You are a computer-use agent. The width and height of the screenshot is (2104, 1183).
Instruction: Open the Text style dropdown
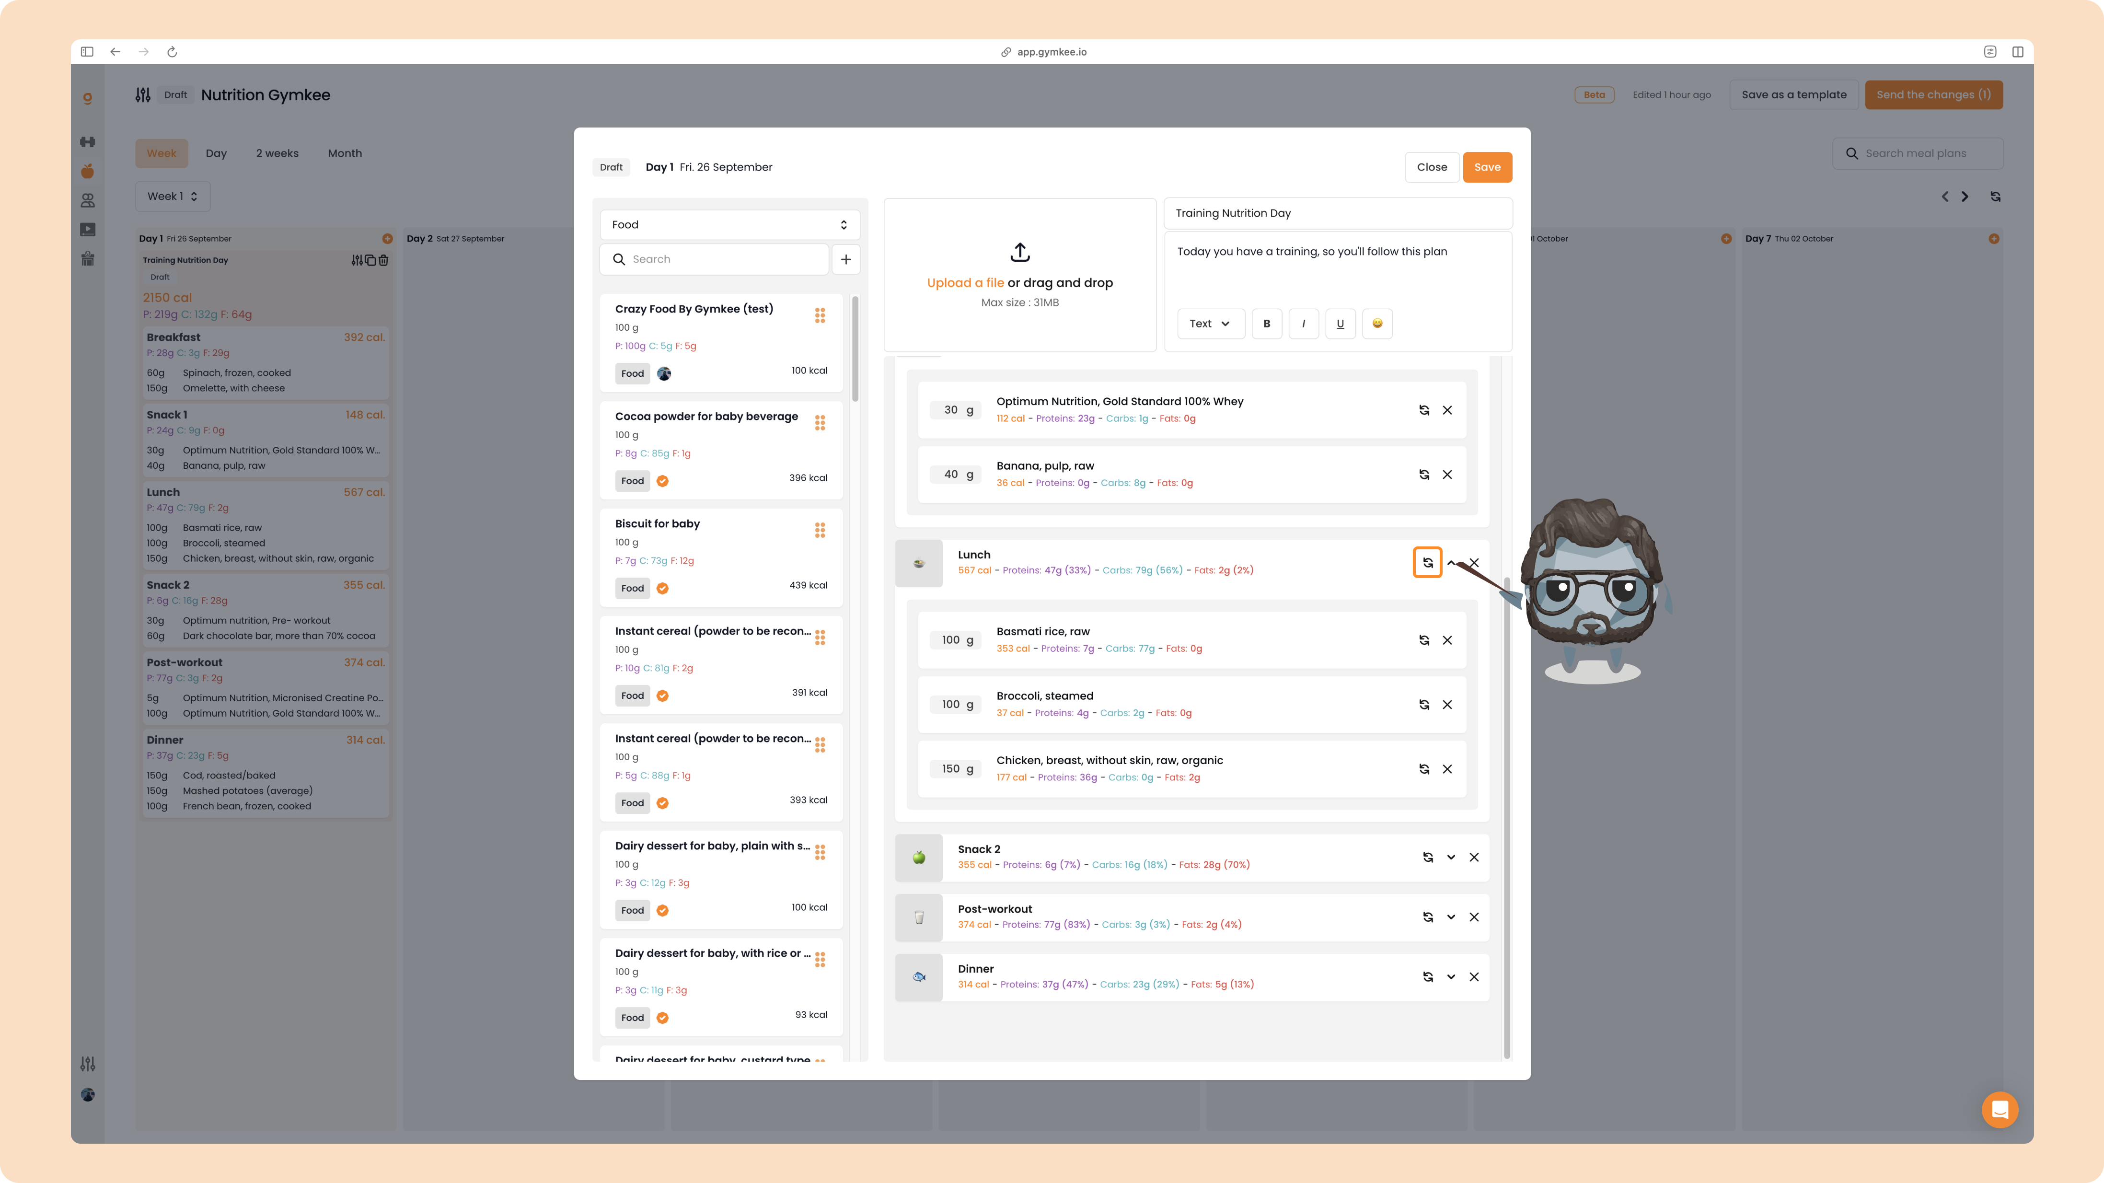pyautogui.click(x=1211, y=324)
